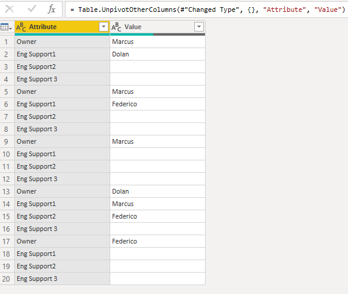Click Eng Support1 cell in row 10
The image size is (348, 294).
(x=62, y=154)
